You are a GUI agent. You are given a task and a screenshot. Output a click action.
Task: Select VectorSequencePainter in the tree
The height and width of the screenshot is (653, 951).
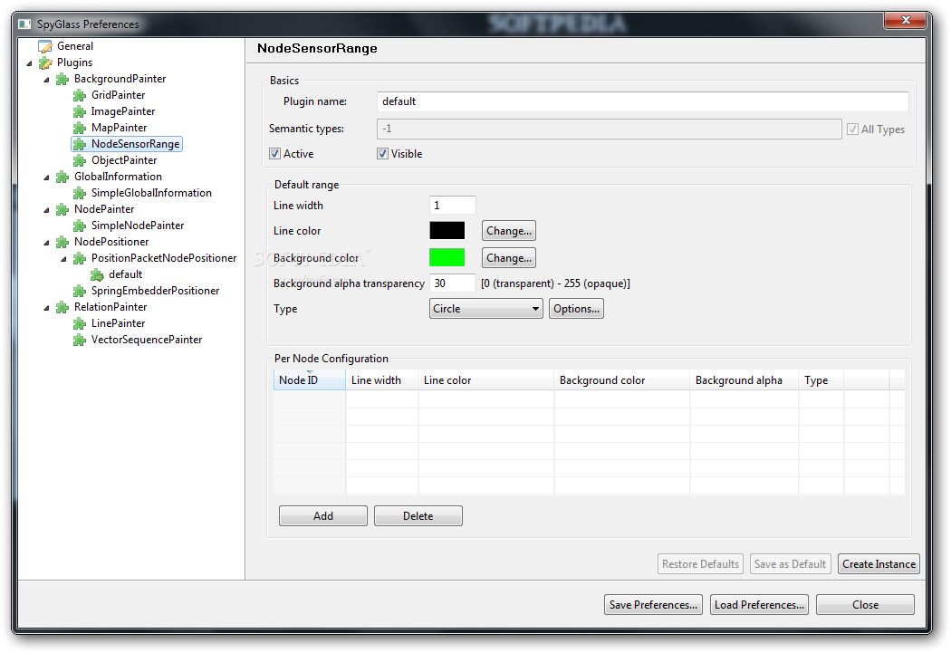(x=147, y=341)
